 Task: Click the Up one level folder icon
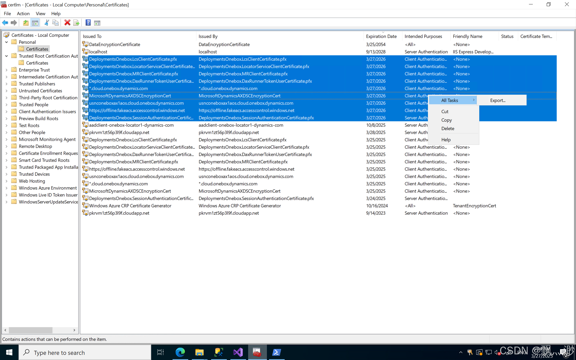pyautogui.click(x=26, y=23)
